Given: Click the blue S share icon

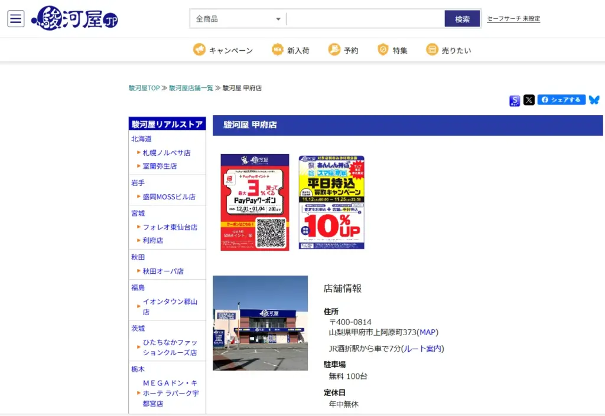Looking at the screenshot, I should (515, 101).
